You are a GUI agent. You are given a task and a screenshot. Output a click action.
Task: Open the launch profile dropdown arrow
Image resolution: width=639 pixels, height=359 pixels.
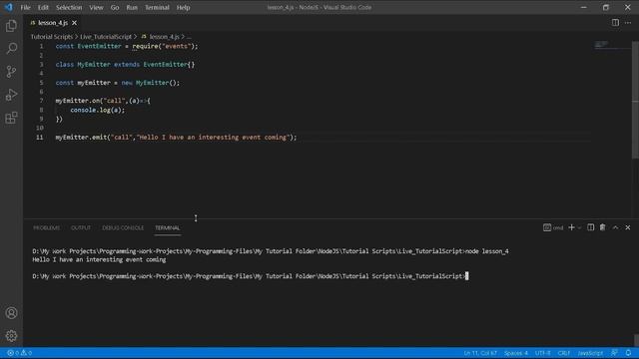coord(579,228)
